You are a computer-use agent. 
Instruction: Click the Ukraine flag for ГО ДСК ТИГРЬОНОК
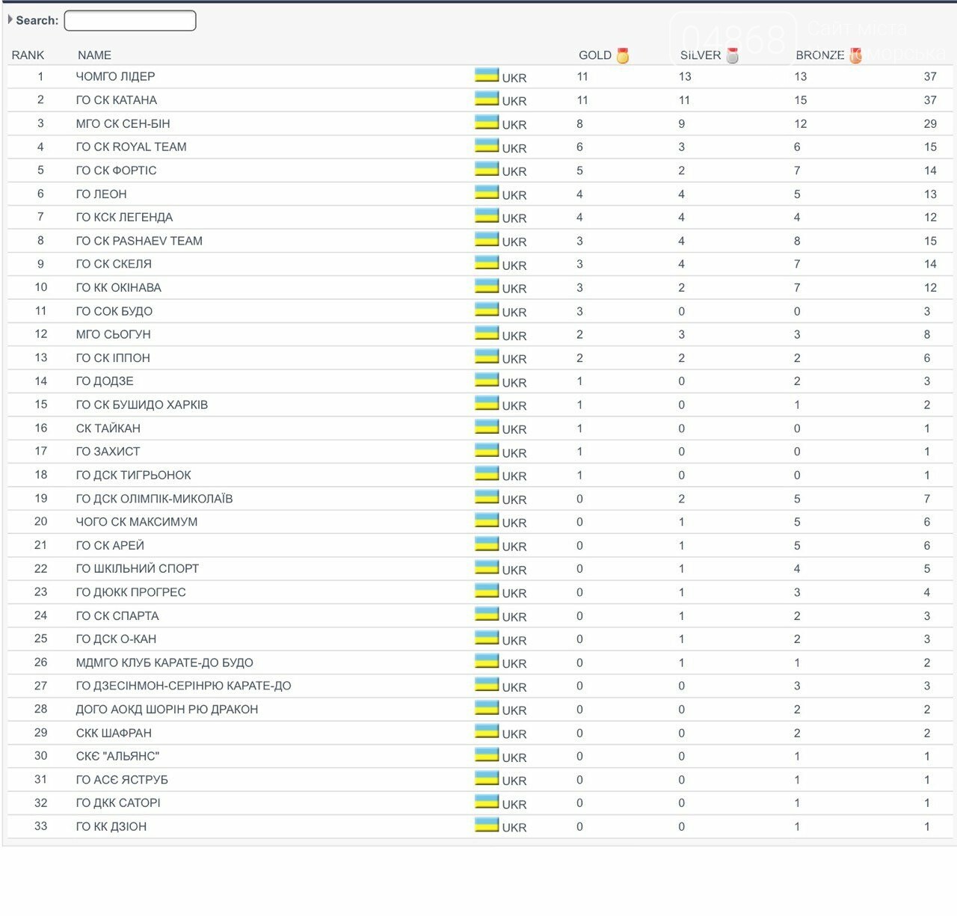[x=487, y=473]
